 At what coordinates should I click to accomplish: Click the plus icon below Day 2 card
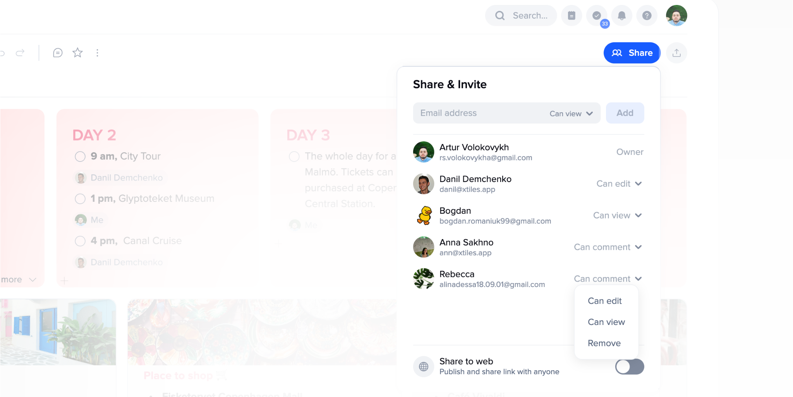pos(64,281)
